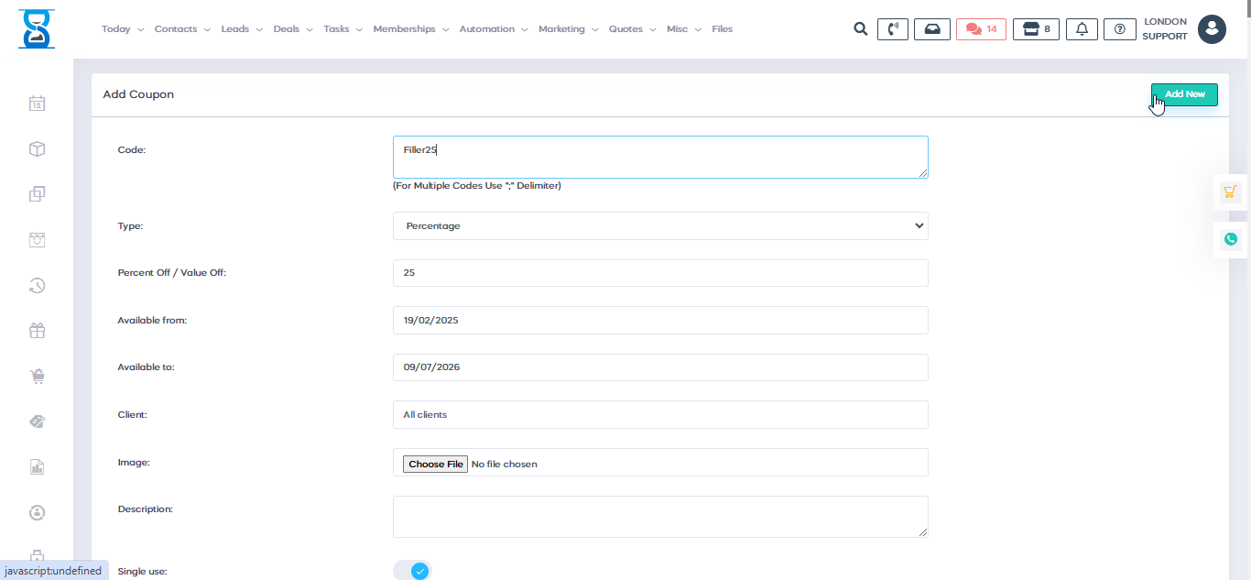Open chat messages showing 14
The image size is (1251, 580).
[x=981, y=29]
